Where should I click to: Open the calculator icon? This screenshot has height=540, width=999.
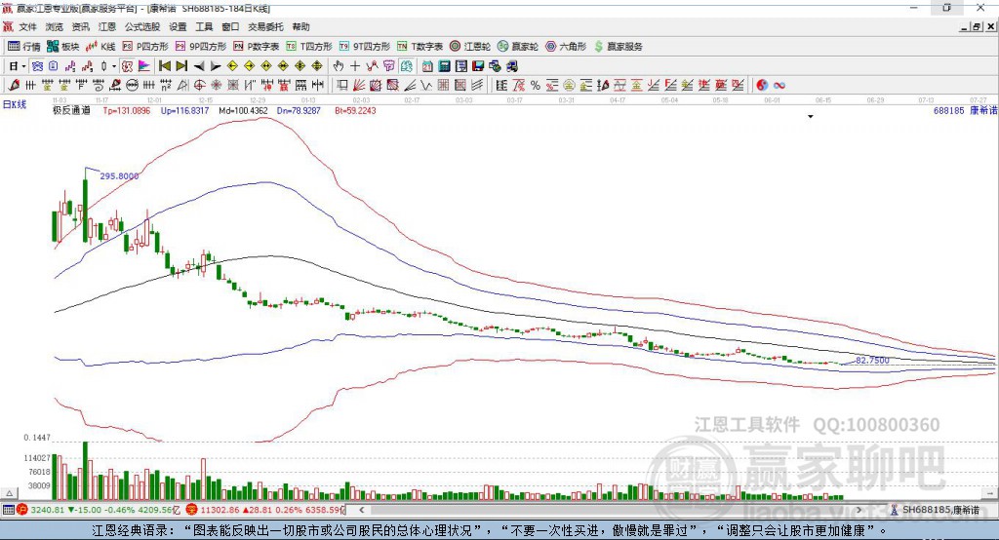pos(444,65)
